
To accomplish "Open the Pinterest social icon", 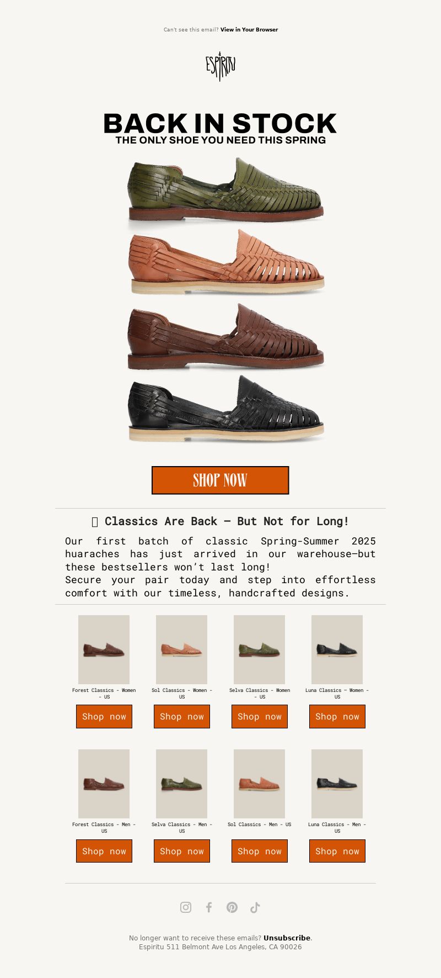I will tap(232, 907).
